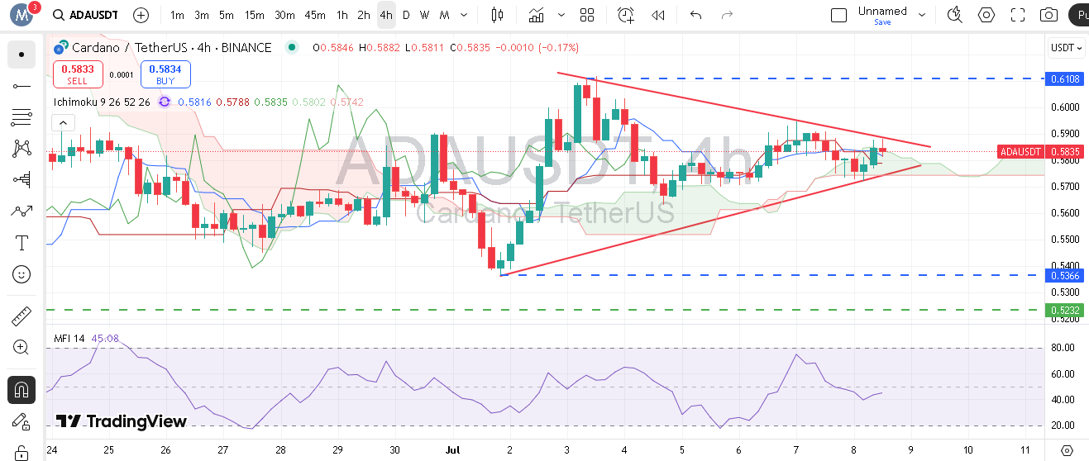Open the user profile avatar menu
The image size is (1089, 461).
click(x=21, y=15)
